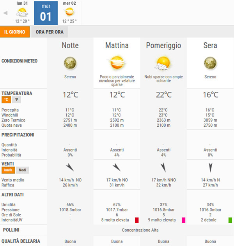The image size is (234, 246).
Task: Click 'Buona' air quality under Sera
Action: click(x=210, y=241)
